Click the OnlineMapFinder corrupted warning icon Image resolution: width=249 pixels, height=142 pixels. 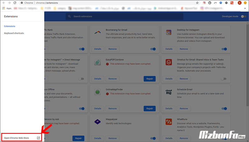(x=107, y=94)
